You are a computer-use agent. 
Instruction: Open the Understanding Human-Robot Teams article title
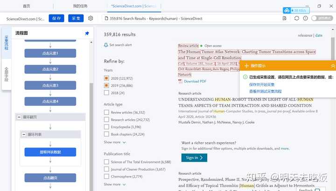click(x=246, y=102)
